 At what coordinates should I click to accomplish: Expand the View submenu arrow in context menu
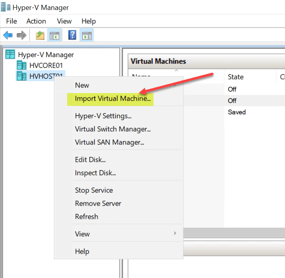click(175, 233)
